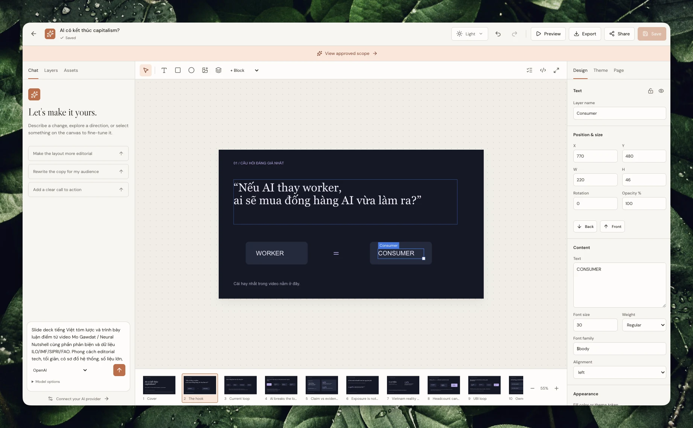Select the WORKER box on canvas
The width and height of the screenshot is (693, 428).
coord(277,253)
